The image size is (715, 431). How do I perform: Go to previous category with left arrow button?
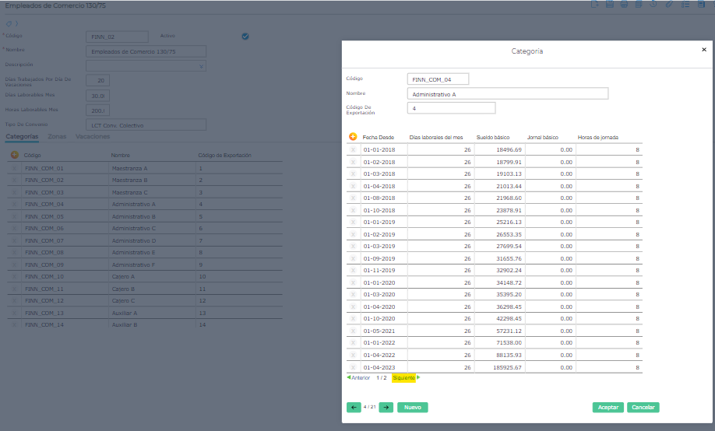point(354,407)
